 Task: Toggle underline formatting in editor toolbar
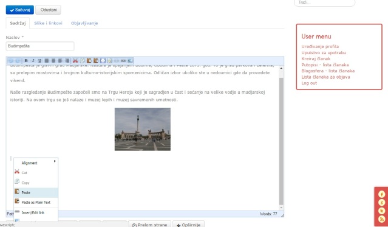pos(39,60)
